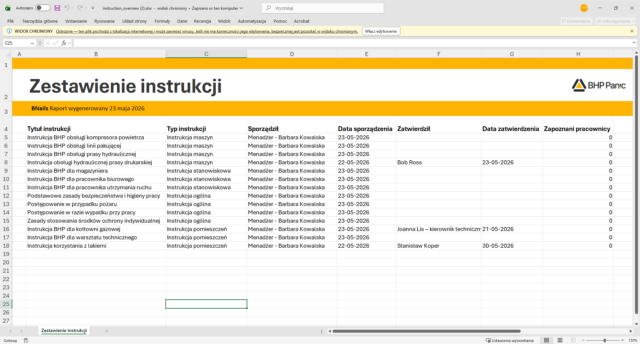Expand the file location dropdown in title

(x=241, y=8)
